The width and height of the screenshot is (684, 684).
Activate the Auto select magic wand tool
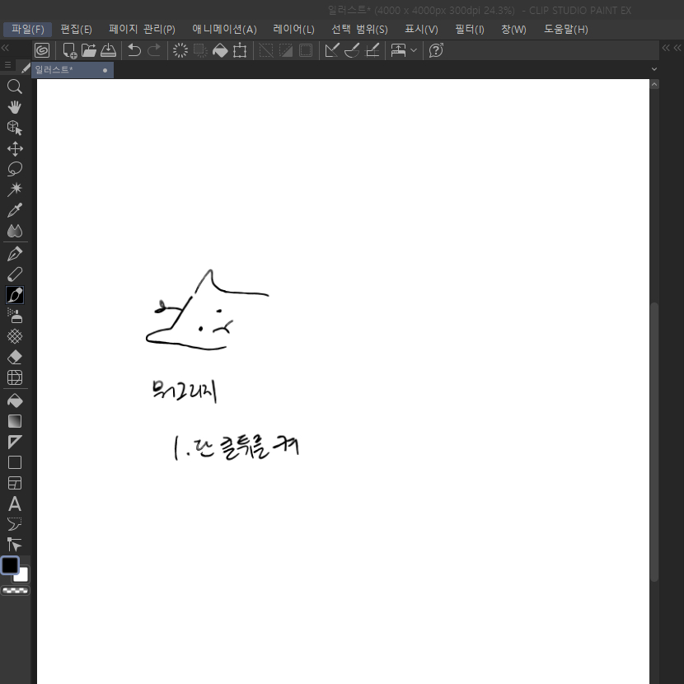point(14,190)
